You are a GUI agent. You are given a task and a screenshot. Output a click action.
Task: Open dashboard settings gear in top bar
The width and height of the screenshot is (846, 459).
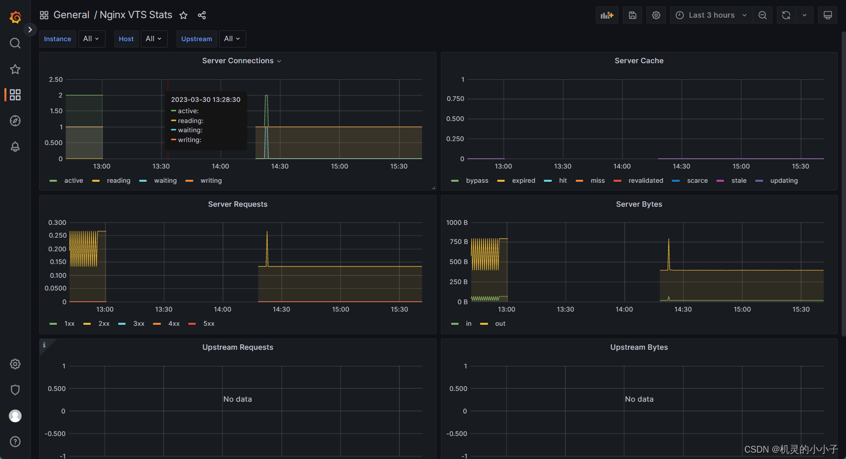tap(656, 15)
